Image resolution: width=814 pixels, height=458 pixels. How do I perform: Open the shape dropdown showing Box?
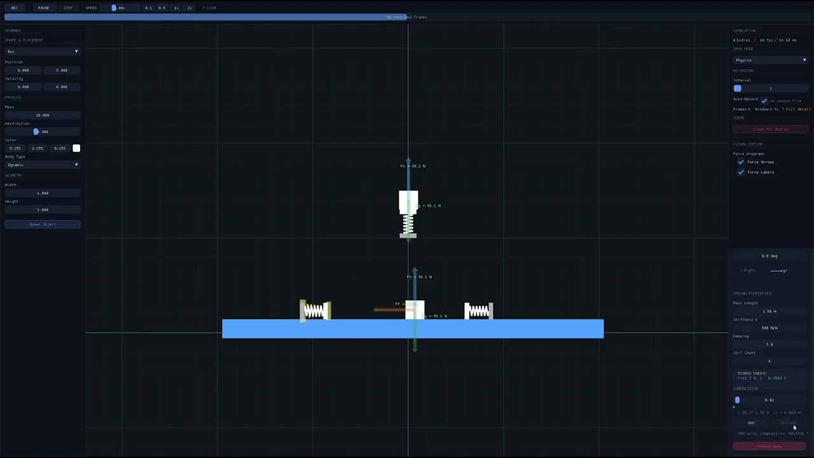click(43, 51)
